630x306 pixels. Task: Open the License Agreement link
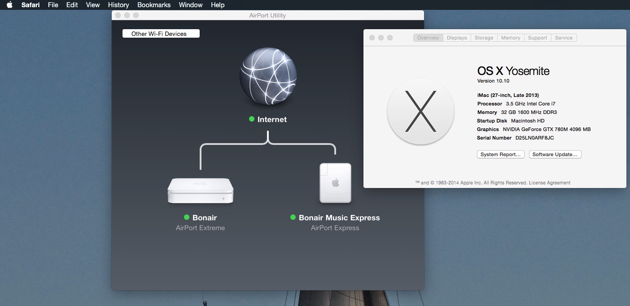point(550,183)
